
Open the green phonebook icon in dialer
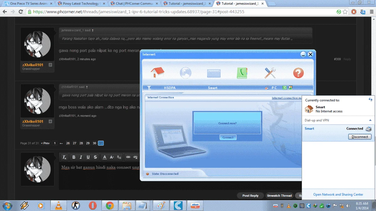coord(242,73)
